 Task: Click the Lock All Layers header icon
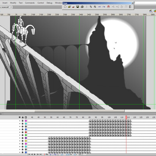tap(23, 117)
